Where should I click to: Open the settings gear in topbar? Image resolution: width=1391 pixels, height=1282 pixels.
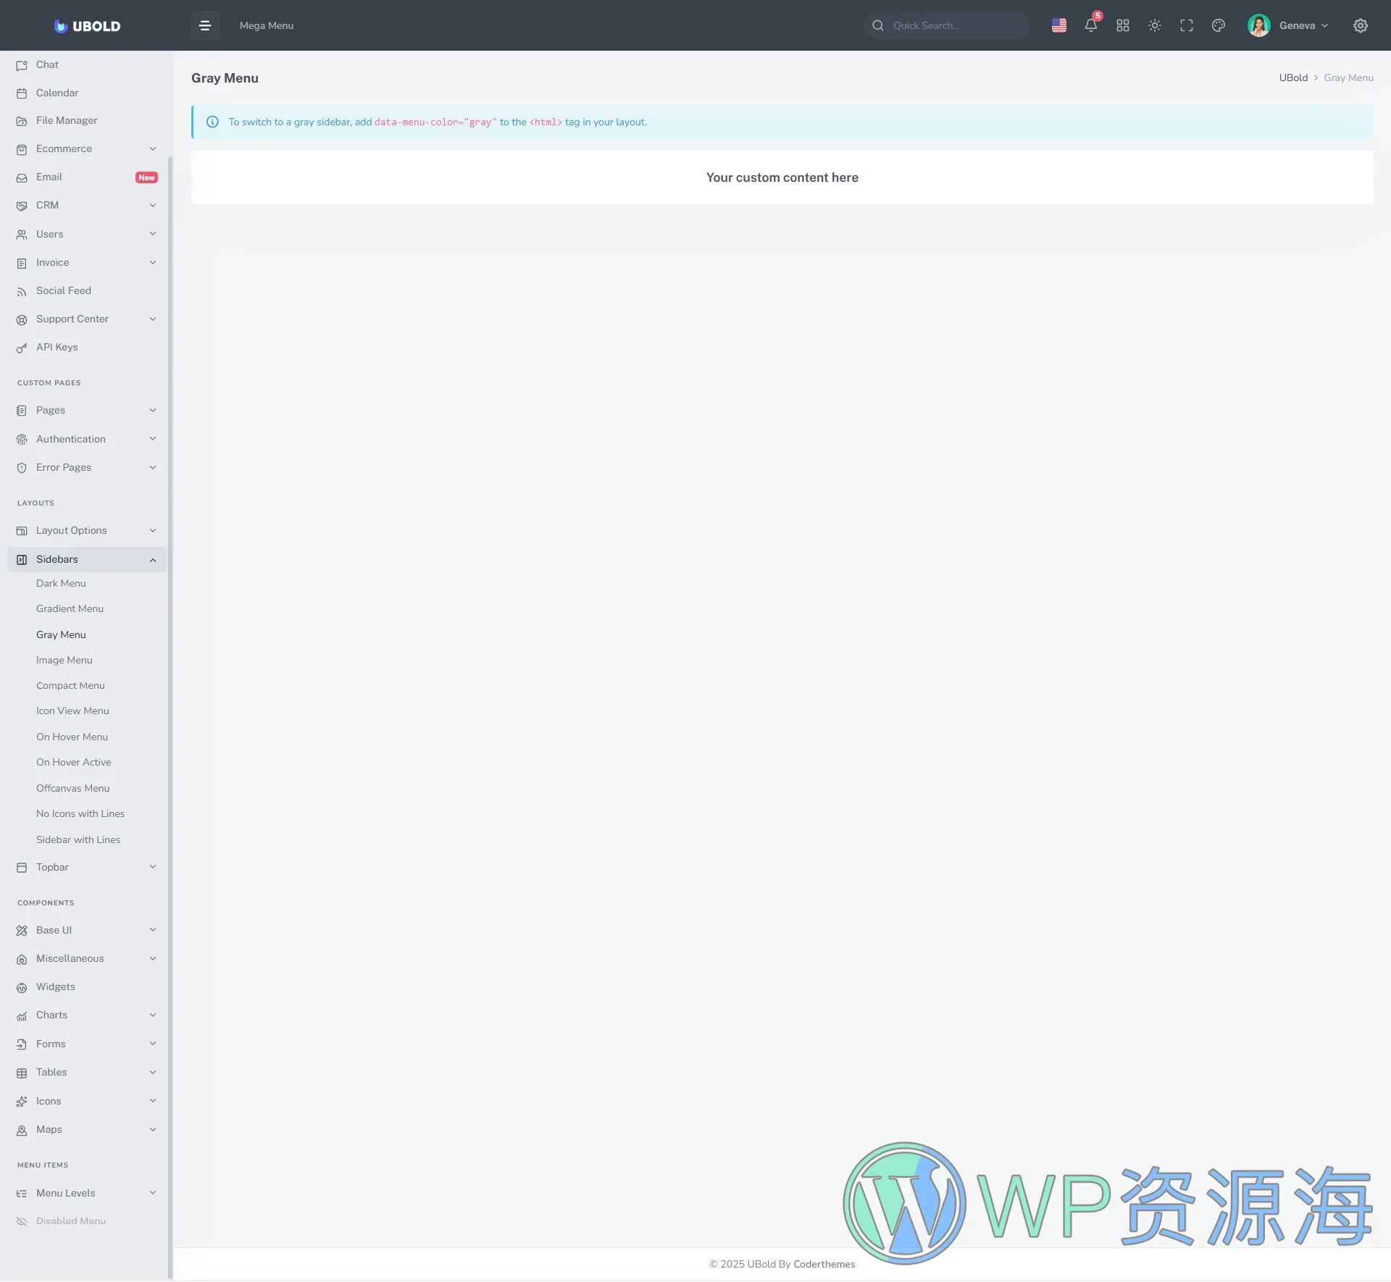[x=1360, y=25]
